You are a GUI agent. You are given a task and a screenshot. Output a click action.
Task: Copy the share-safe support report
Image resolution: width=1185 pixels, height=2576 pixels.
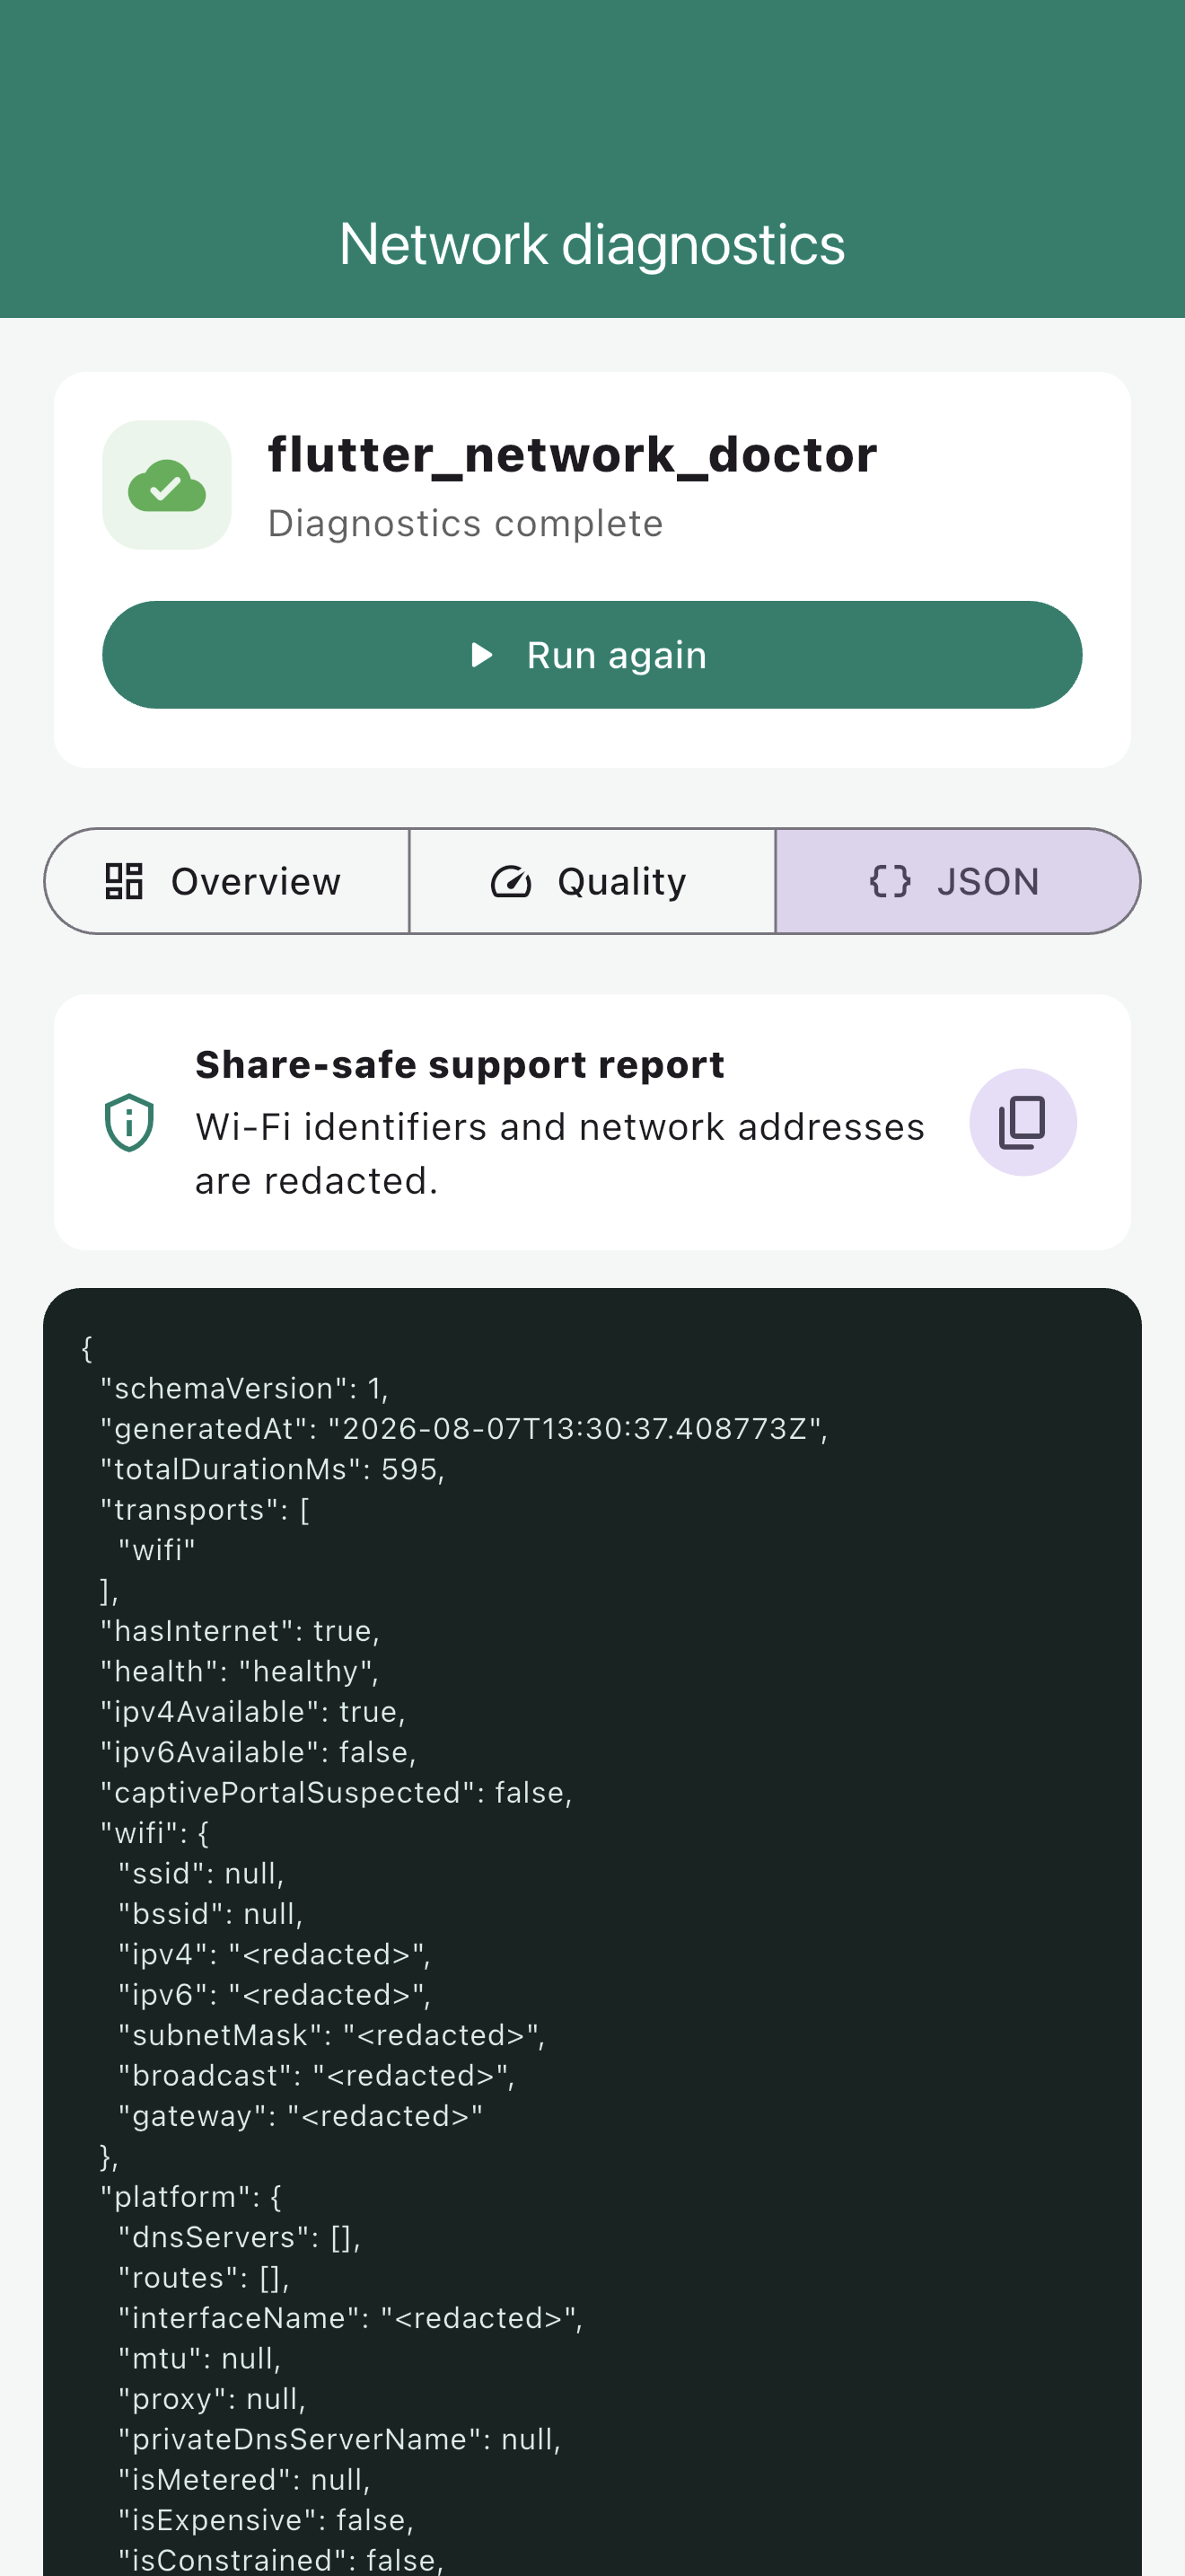pyautogui.click(x=1023, y=1122)
